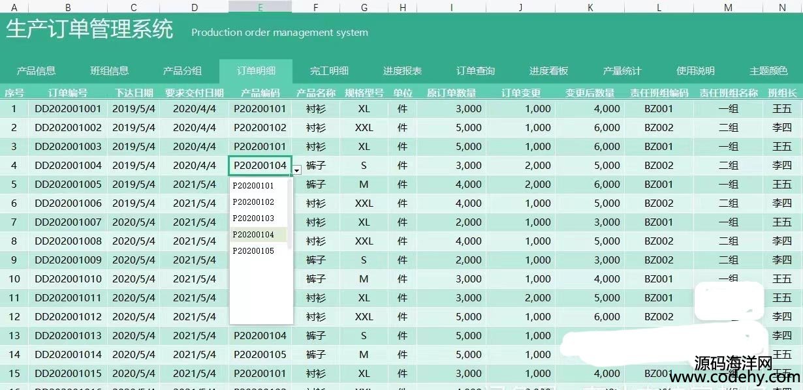Select order cell DD202001008
The height and width of the screenshot is (390, 803).
(x=68, y=241)
